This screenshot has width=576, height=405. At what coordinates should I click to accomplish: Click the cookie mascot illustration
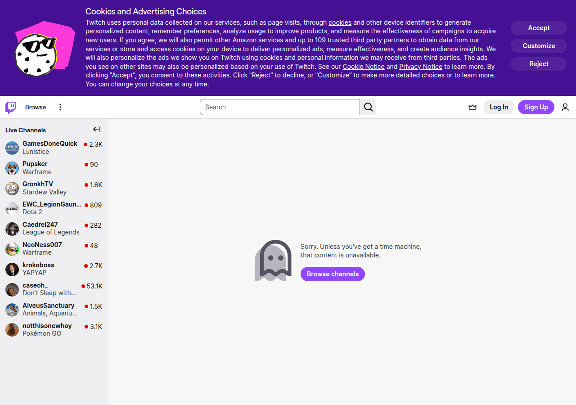tap(44, 49)
